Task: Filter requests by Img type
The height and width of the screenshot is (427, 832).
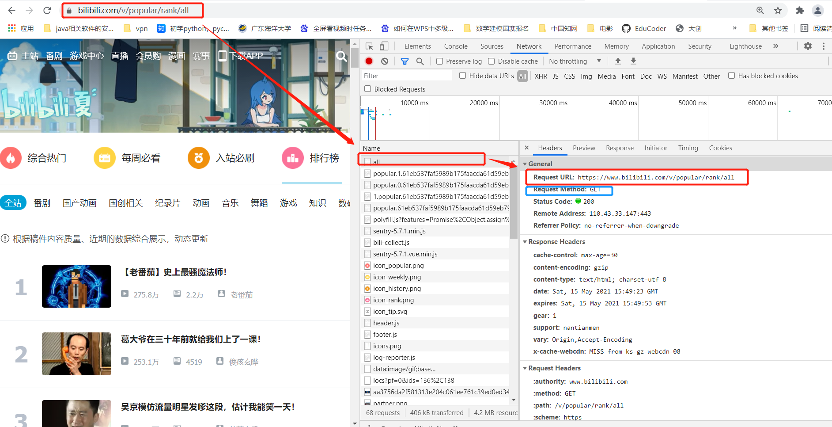Action: (x=586, y=76)
